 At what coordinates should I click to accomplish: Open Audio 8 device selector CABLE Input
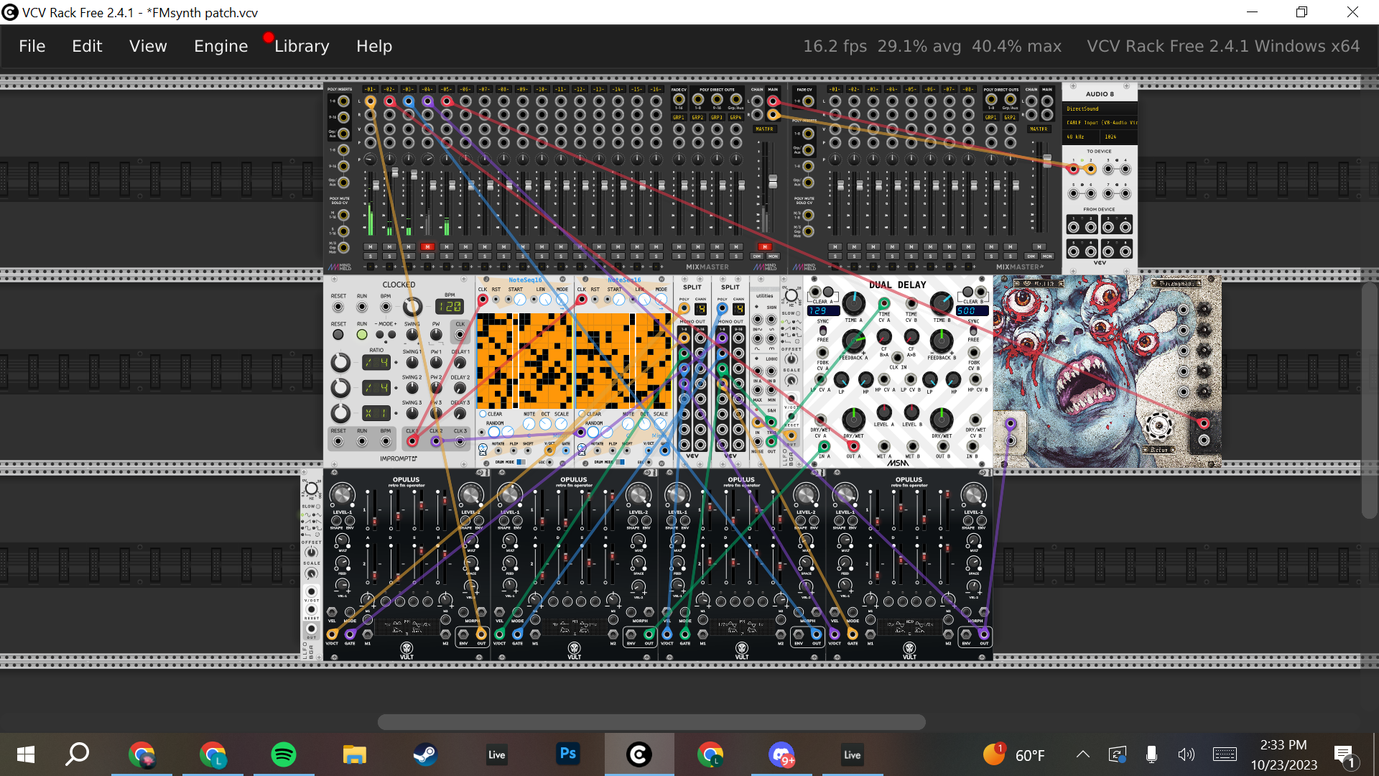[1100, 122]
